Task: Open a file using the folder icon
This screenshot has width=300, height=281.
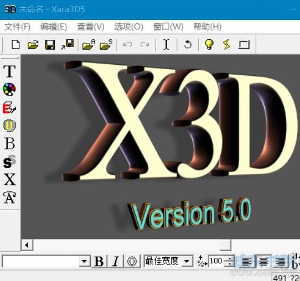Action: coord(33,45)
